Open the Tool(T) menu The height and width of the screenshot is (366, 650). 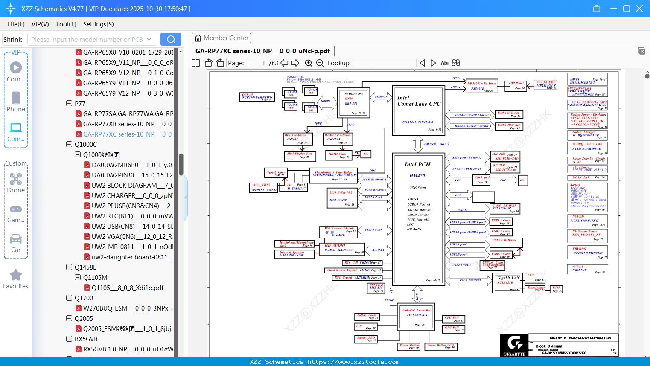click(66, 24)
